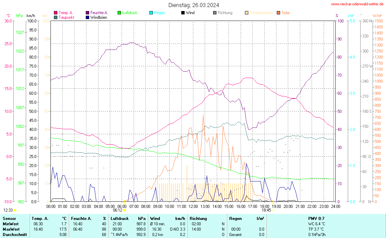
Task: Click the cyan Regen legend square
Action: click(151, 13)
